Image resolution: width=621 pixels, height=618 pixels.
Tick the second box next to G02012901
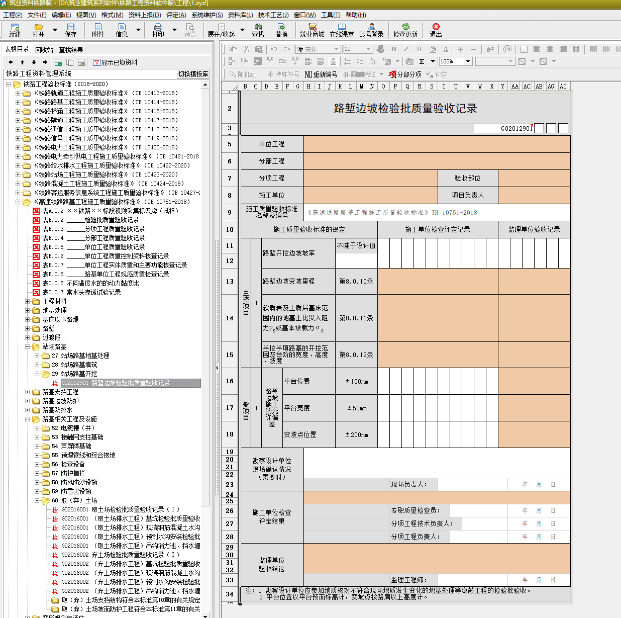coord(551,128)
